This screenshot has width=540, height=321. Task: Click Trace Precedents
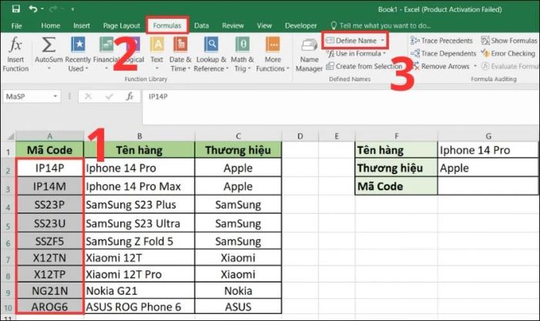point(441,41)
